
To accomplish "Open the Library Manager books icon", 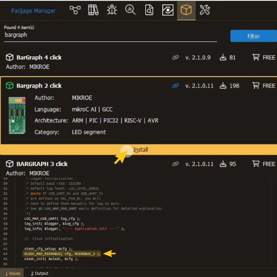I will click(x=93, y=10).
